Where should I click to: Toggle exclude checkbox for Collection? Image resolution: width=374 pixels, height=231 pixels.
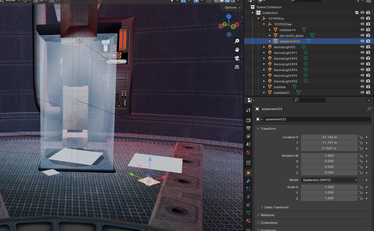click(x=357, y=13)
